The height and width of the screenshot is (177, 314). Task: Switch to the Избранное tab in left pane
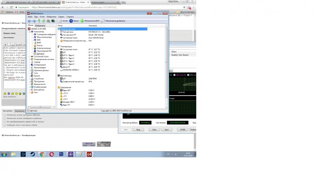40,25
